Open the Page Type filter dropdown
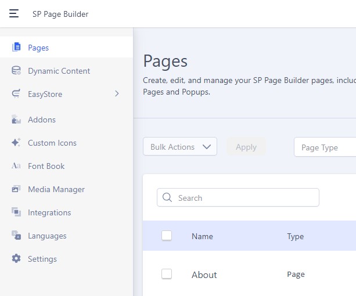 [325, 147]
